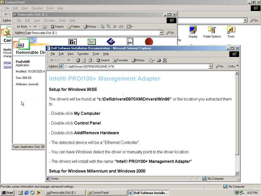Open Favorites pane in Internet Explorer toolbar

(x=121, y=60)
